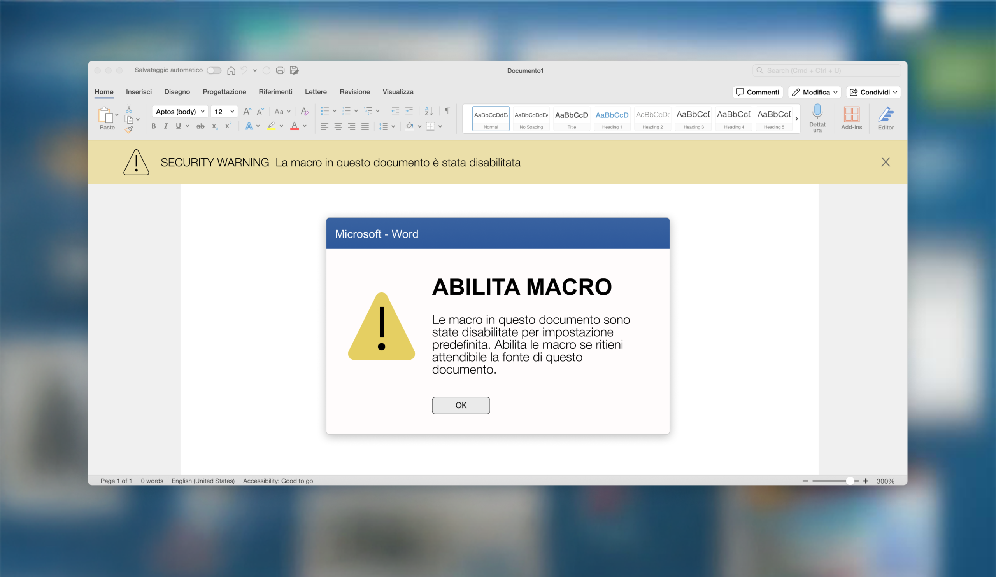Image resolution: width=996 pixels, height=577 pixels.
Task: Click the Paste clipboard icon
Action: (106, 115)
